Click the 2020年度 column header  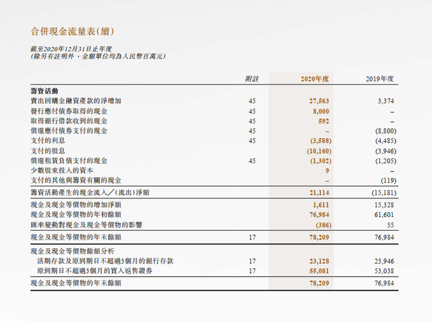click(x=315, y=79)
